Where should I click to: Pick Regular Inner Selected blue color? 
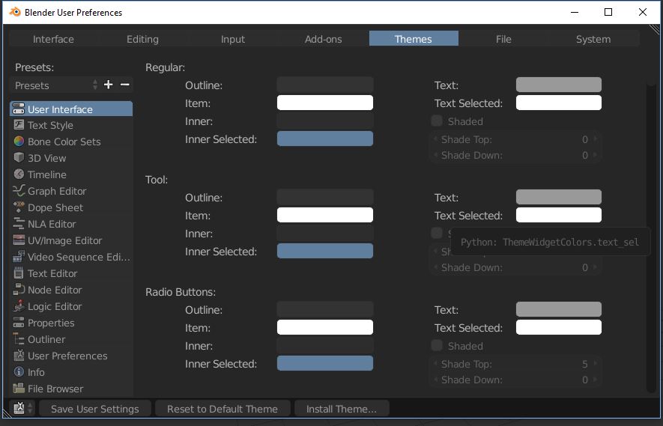click(324, 139)
